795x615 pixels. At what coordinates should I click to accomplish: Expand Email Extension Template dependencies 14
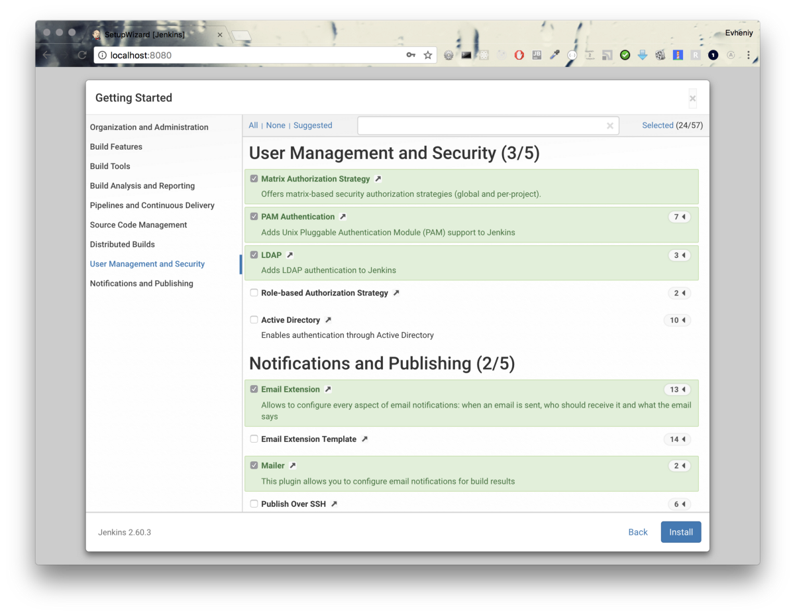tap(676, 439)
